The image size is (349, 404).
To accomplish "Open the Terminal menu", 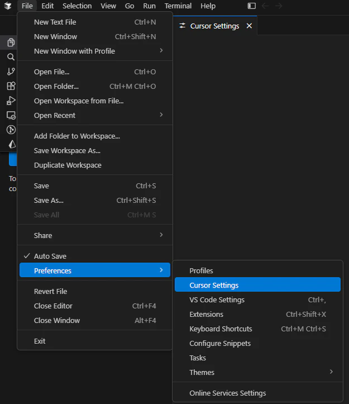I will click(178, 6).
